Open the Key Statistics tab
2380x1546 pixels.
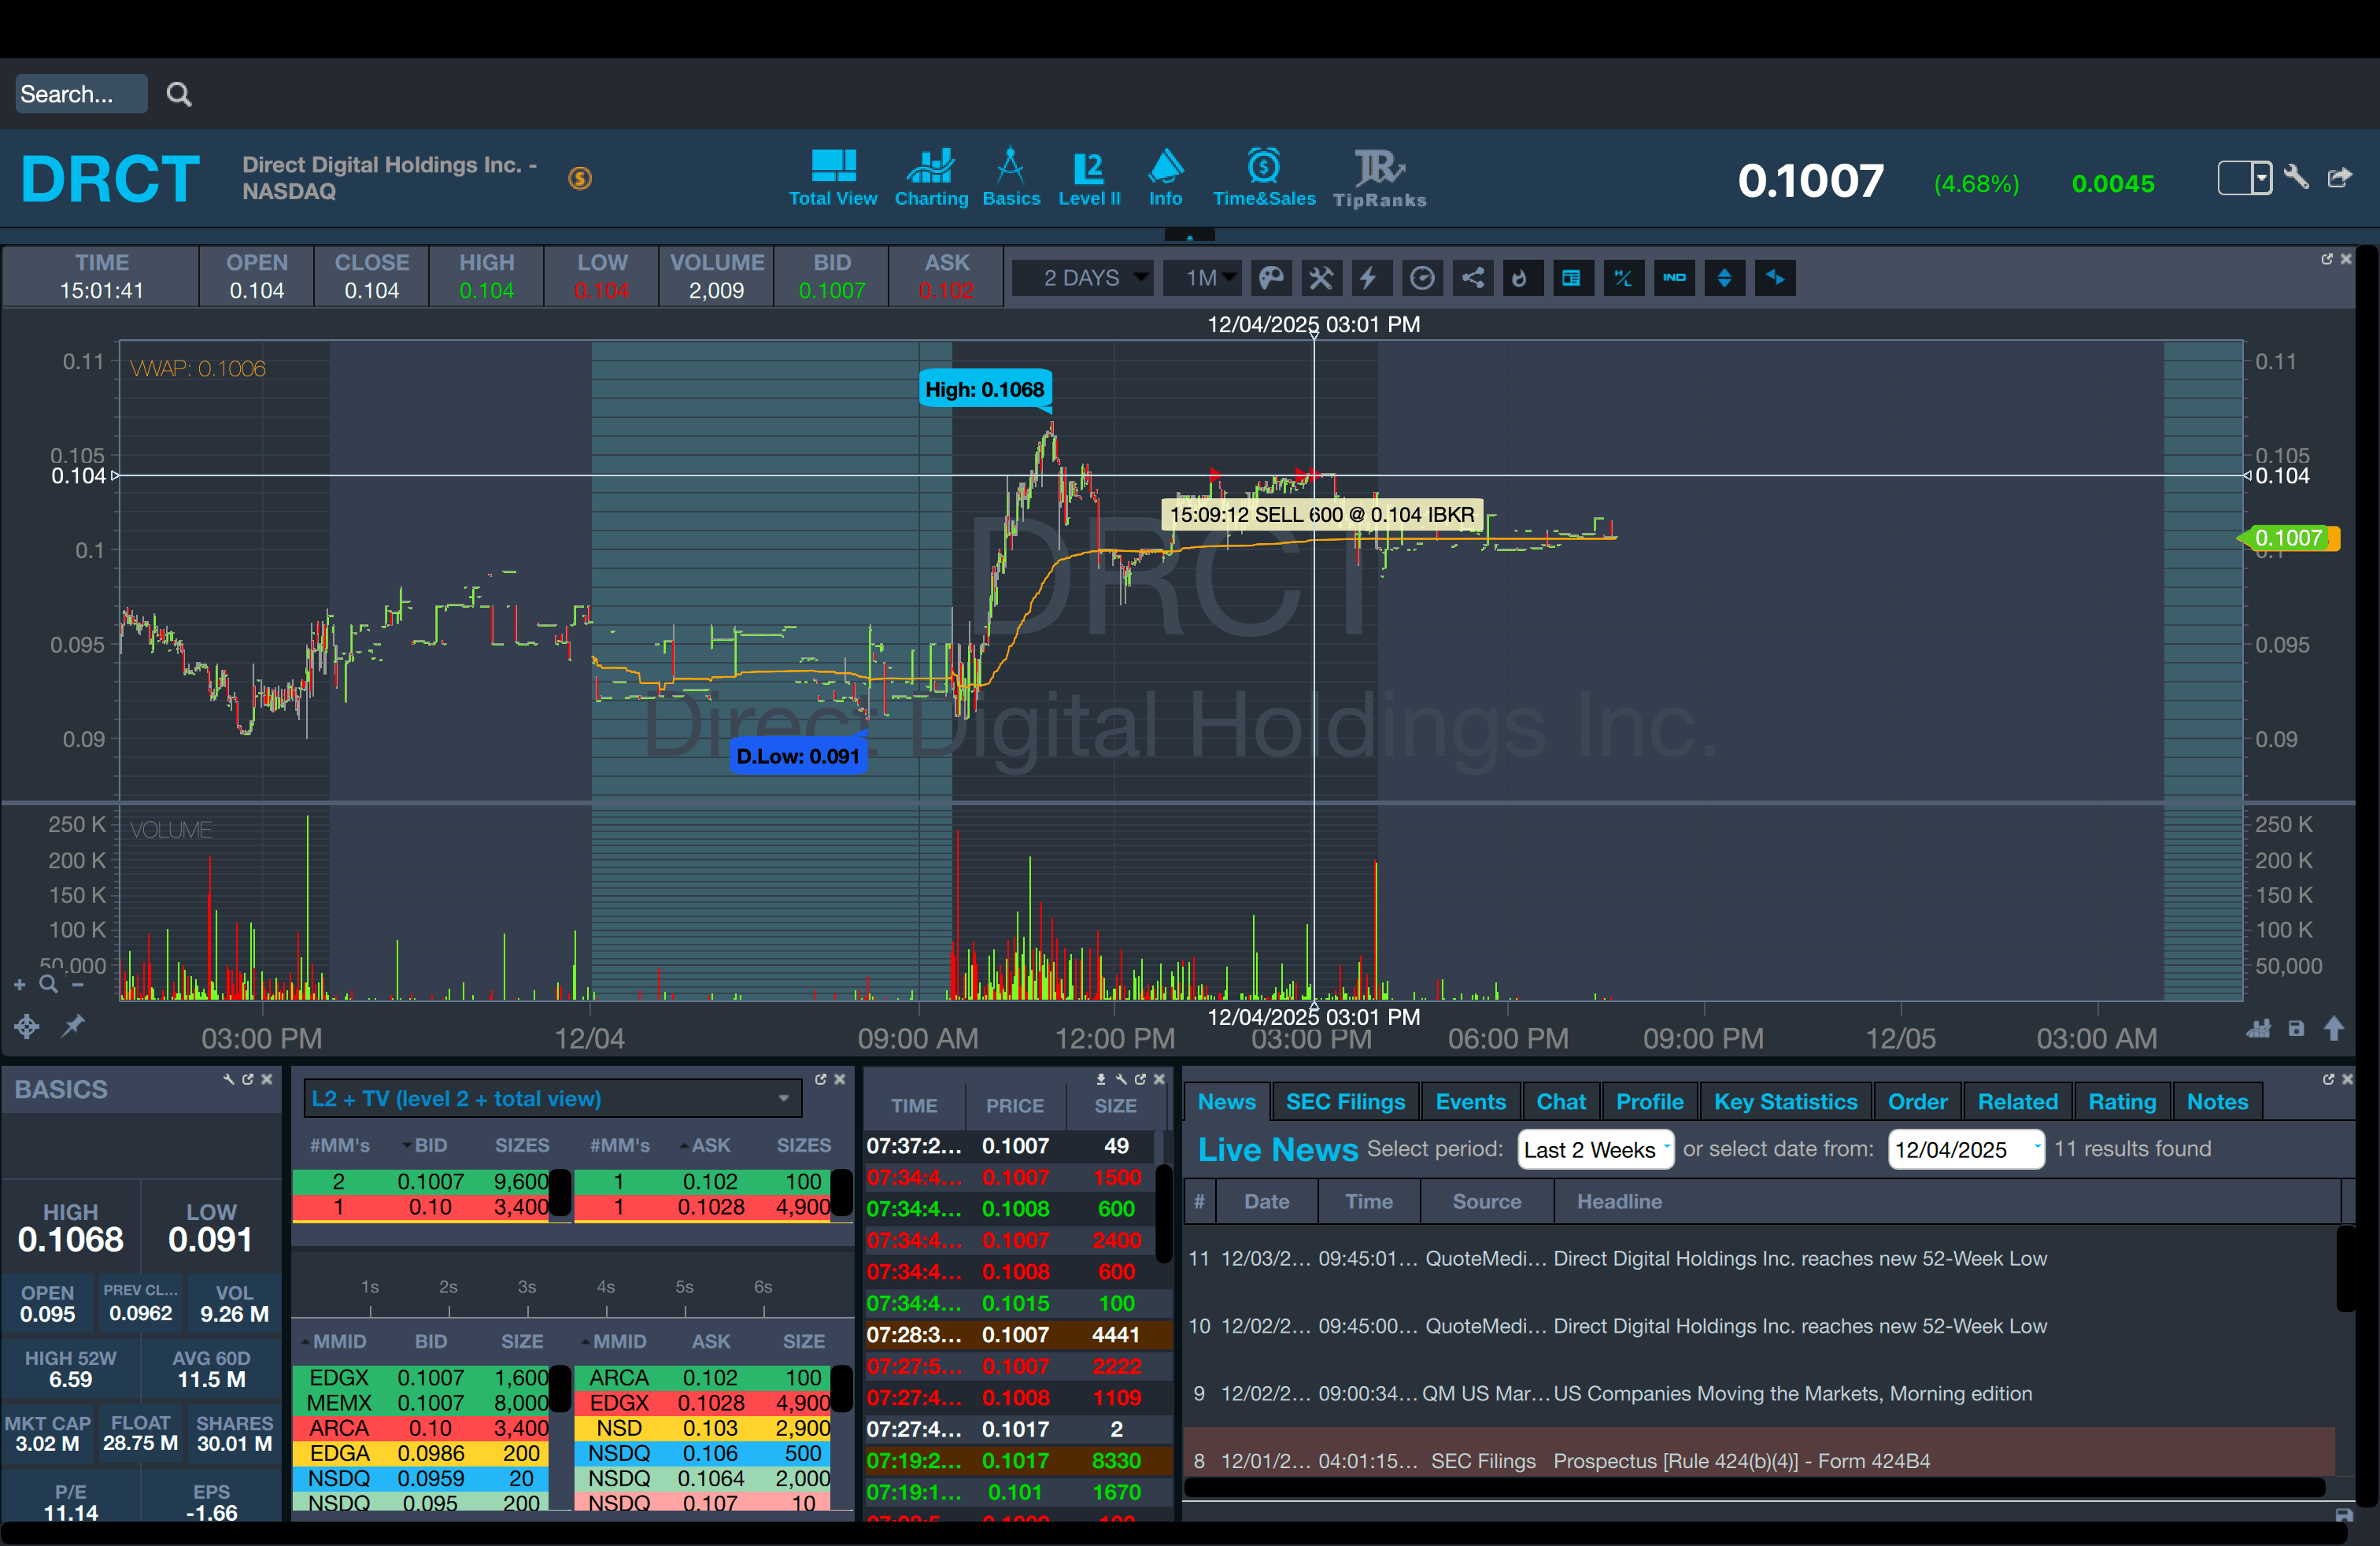tap(1784, 1101)
